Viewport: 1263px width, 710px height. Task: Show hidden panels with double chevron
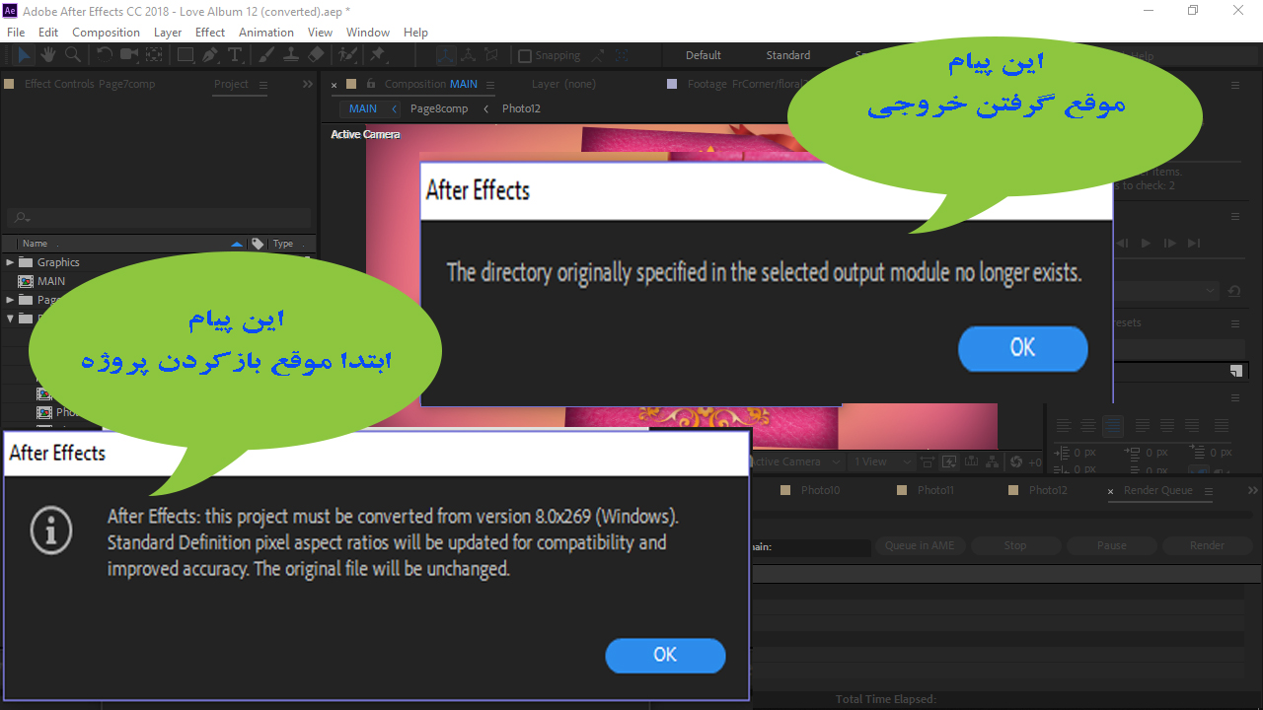pos(307,85)
